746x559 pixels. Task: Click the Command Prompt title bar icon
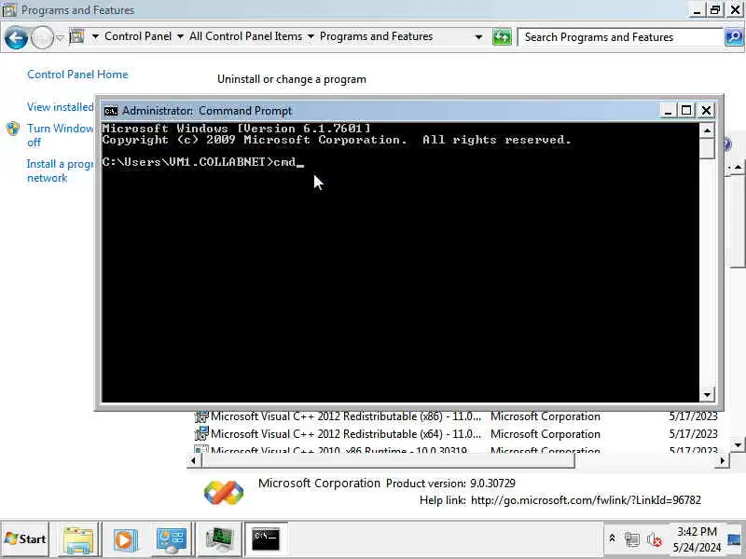click(x=110, y=111)
